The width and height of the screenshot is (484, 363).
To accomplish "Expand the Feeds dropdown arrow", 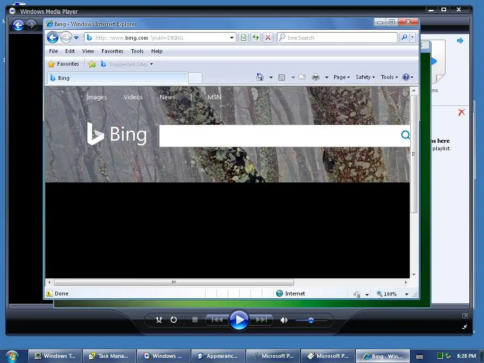I will pos(293,78).
